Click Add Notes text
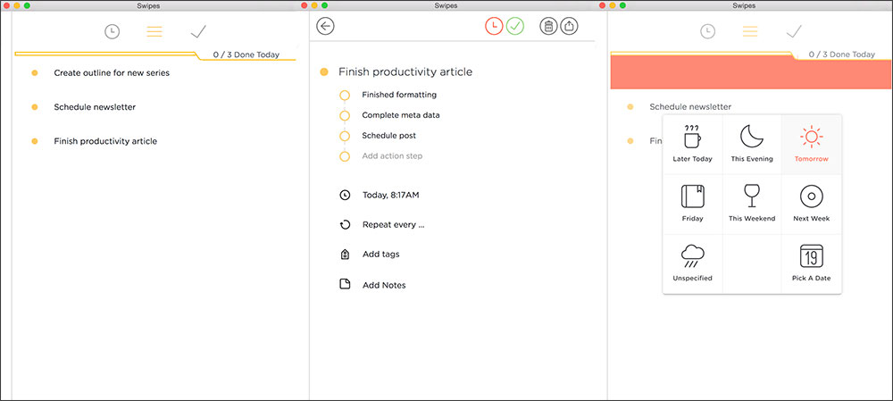Screen dimensions: 893x401 pos(384,285)
